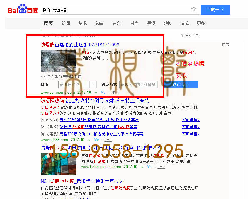Open link 装饰膜 防爆膜 玻璃膜 家具保护膜

pyautogui.click(x=98, y=127)
